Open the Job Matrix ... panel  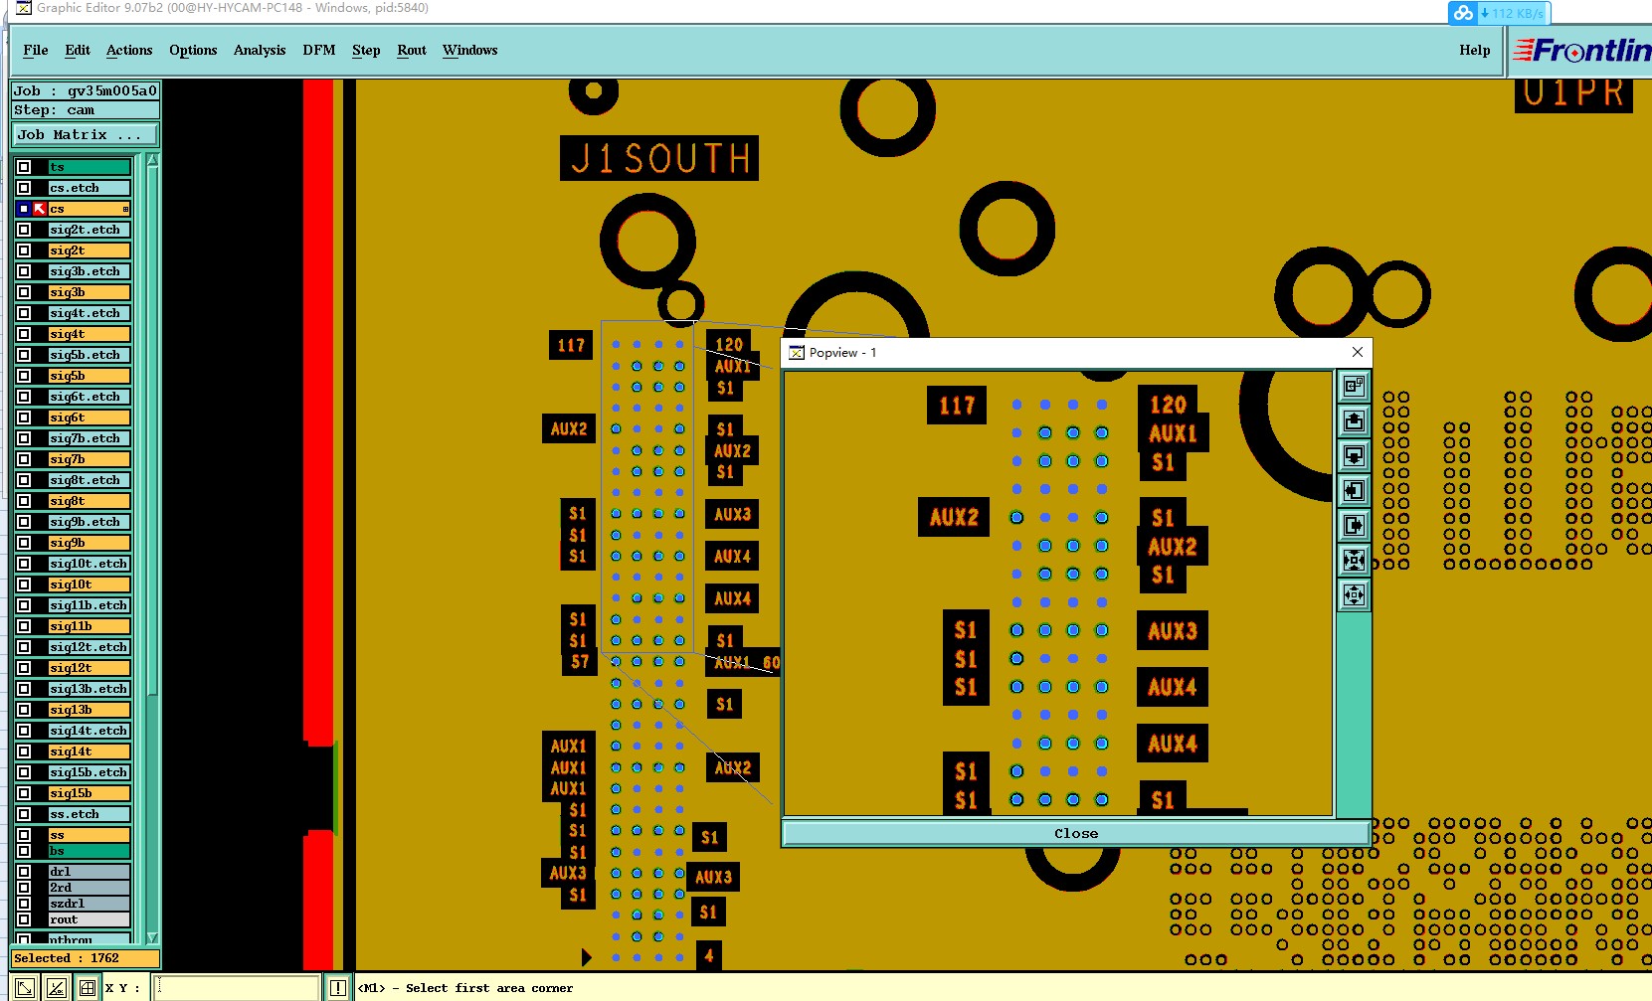pos(86,134)
